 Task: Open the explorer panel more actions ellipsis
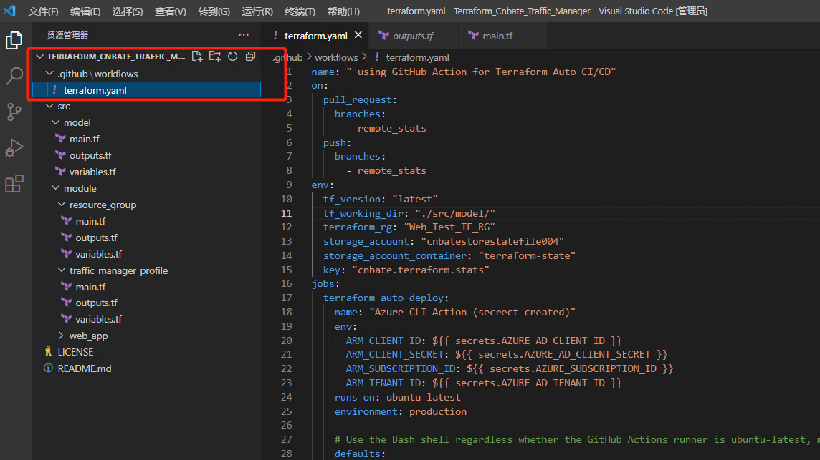[244, 35]
